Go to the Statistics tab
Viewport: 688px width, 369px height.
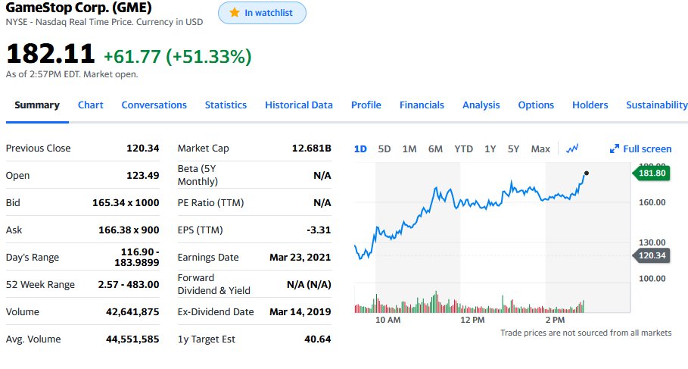pyautogui.click(x=226, y=105)
